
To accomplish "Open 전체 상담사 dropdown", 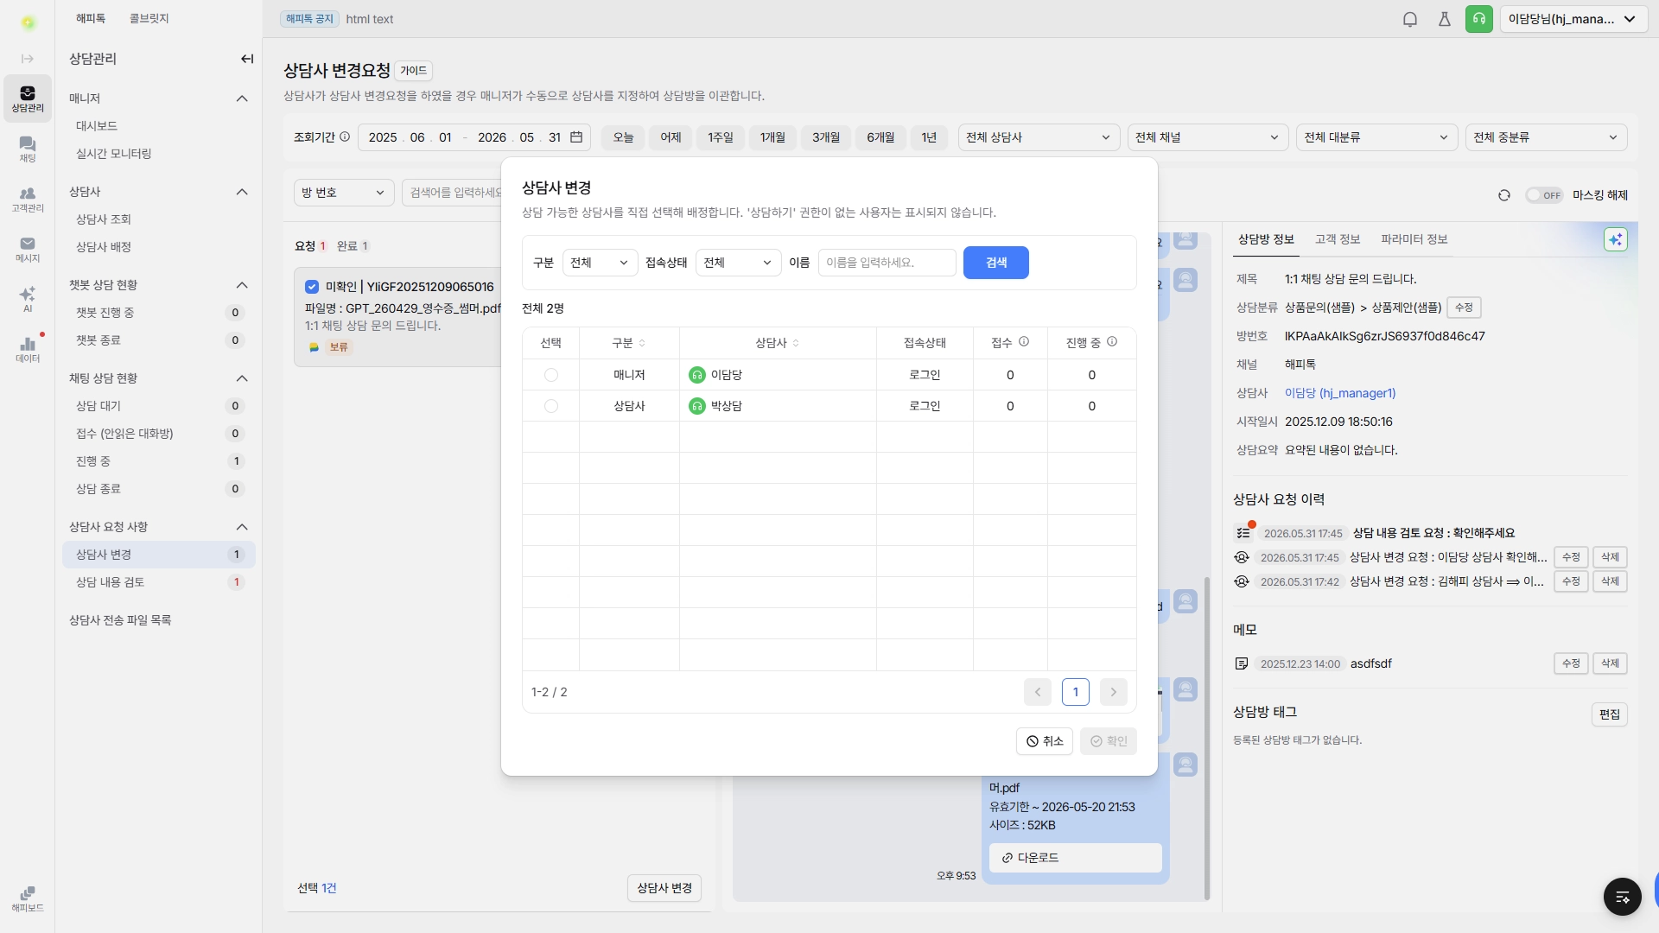I will pos(1039,137).
